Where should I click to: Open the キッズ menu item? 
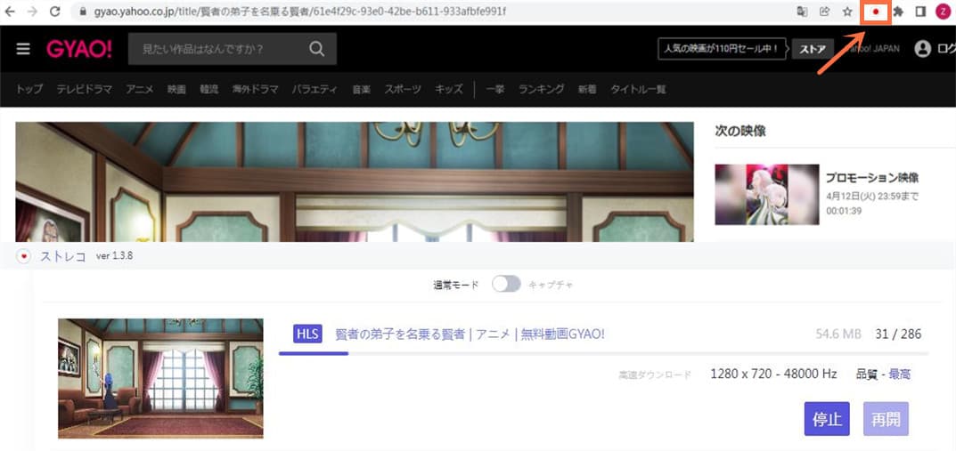pos(449,90)
